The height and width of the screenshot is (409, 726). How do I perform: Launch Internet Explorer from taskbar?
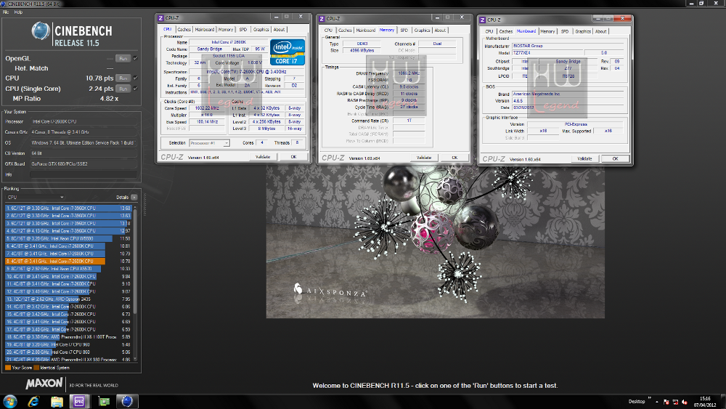click(x=33, y=401)
